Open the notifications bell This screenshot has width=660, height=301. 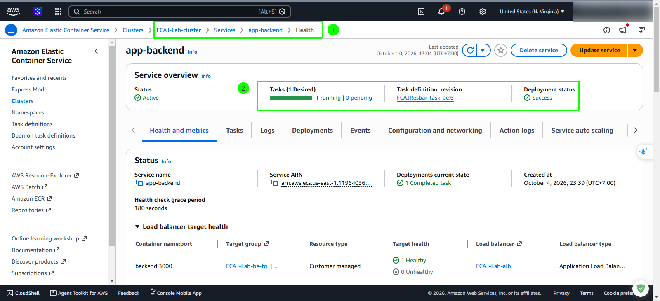point(441,12)
